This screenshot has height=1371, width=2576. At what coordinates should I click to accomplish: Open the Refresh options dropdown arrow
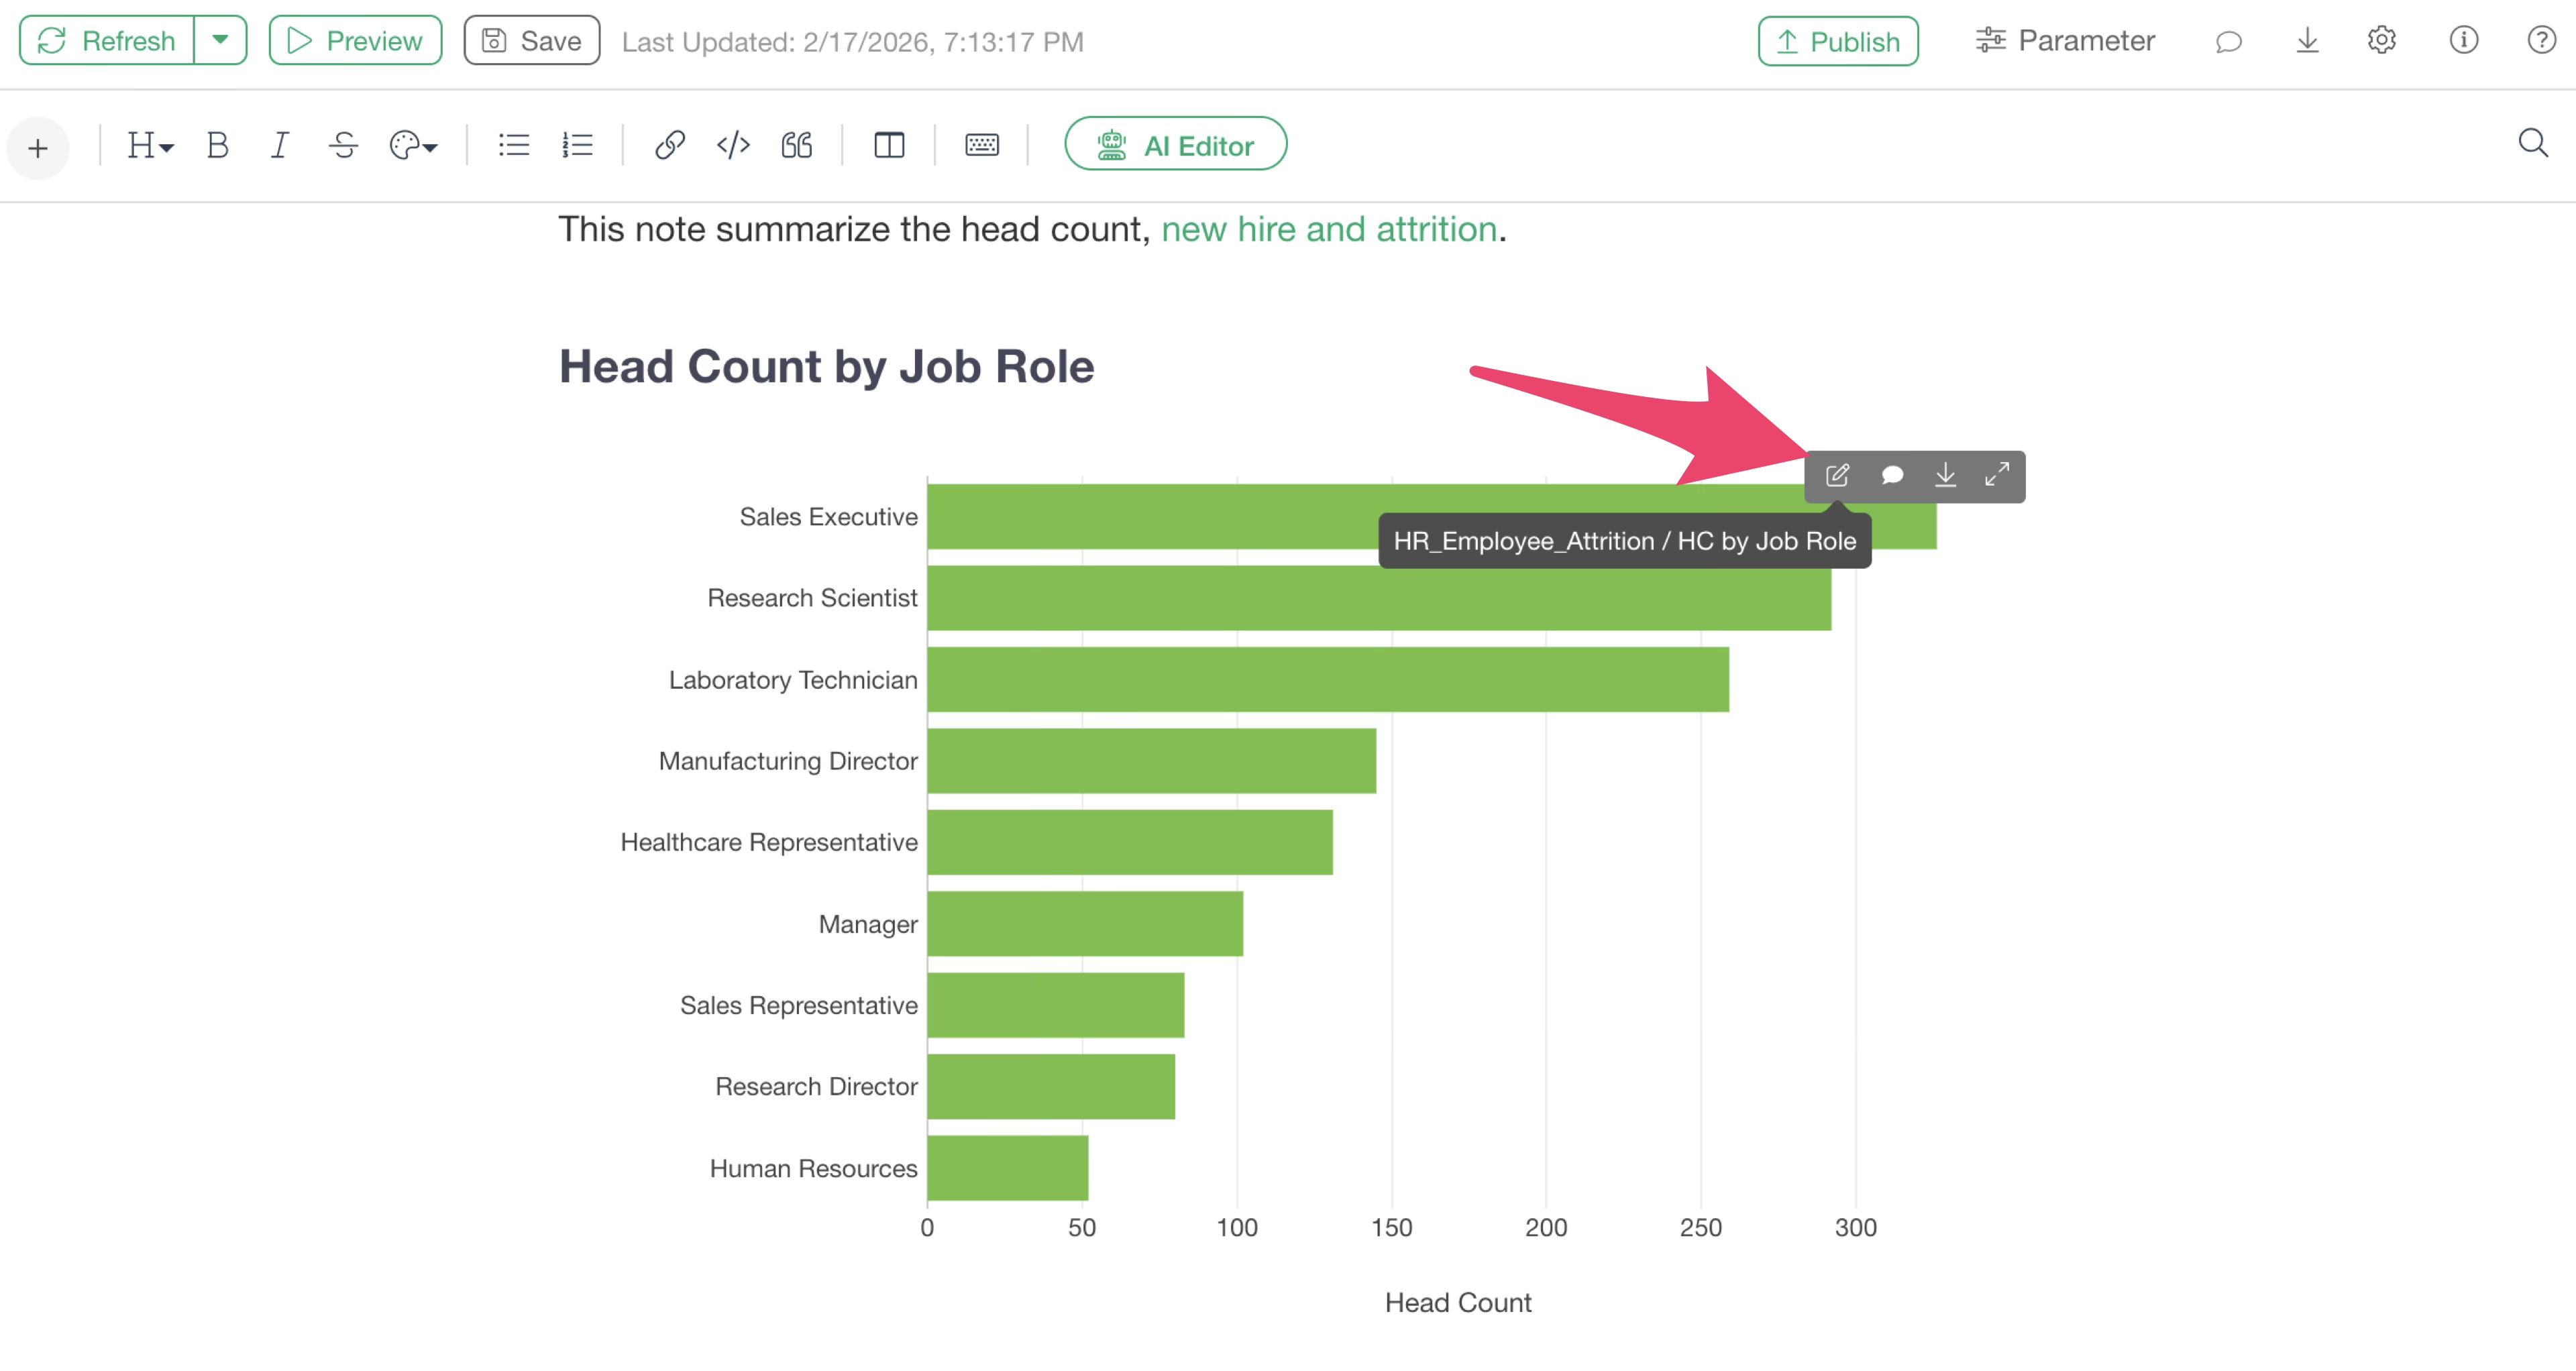220,41
